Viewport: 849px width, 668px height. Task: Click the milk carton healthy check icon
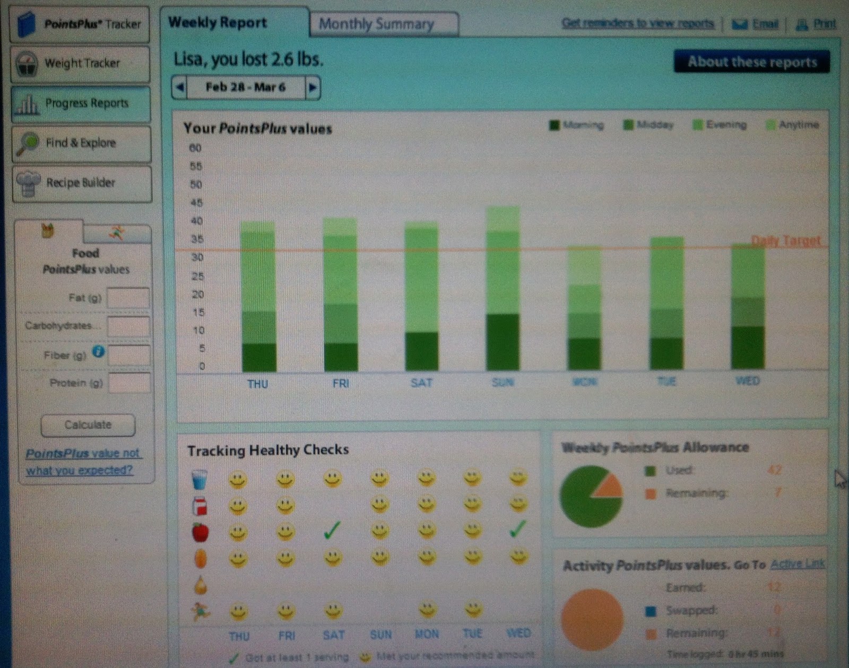click(200, 506)
